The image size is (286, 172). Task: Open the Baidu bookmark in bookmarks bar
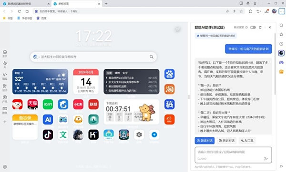pyautogui.click(x=41, y=18)
